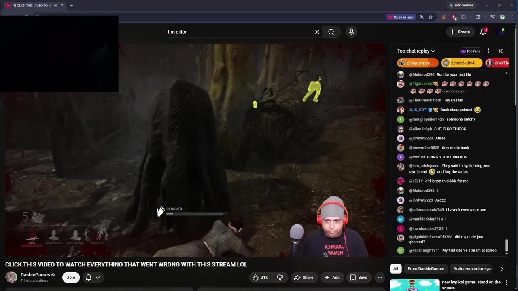
Task: Open the tab search side panel icon
Action: point(478,17)
